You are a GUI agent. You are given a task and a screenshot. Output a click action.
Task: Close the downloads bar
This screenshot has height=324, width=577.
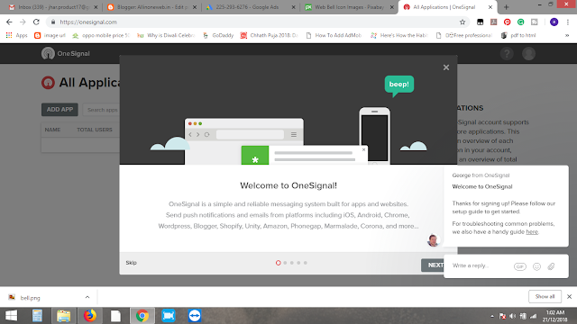tap(569, 296)
